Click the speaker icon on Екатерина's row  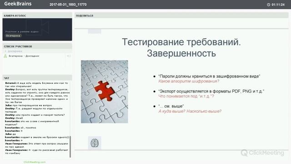click(x=69, y=56)
